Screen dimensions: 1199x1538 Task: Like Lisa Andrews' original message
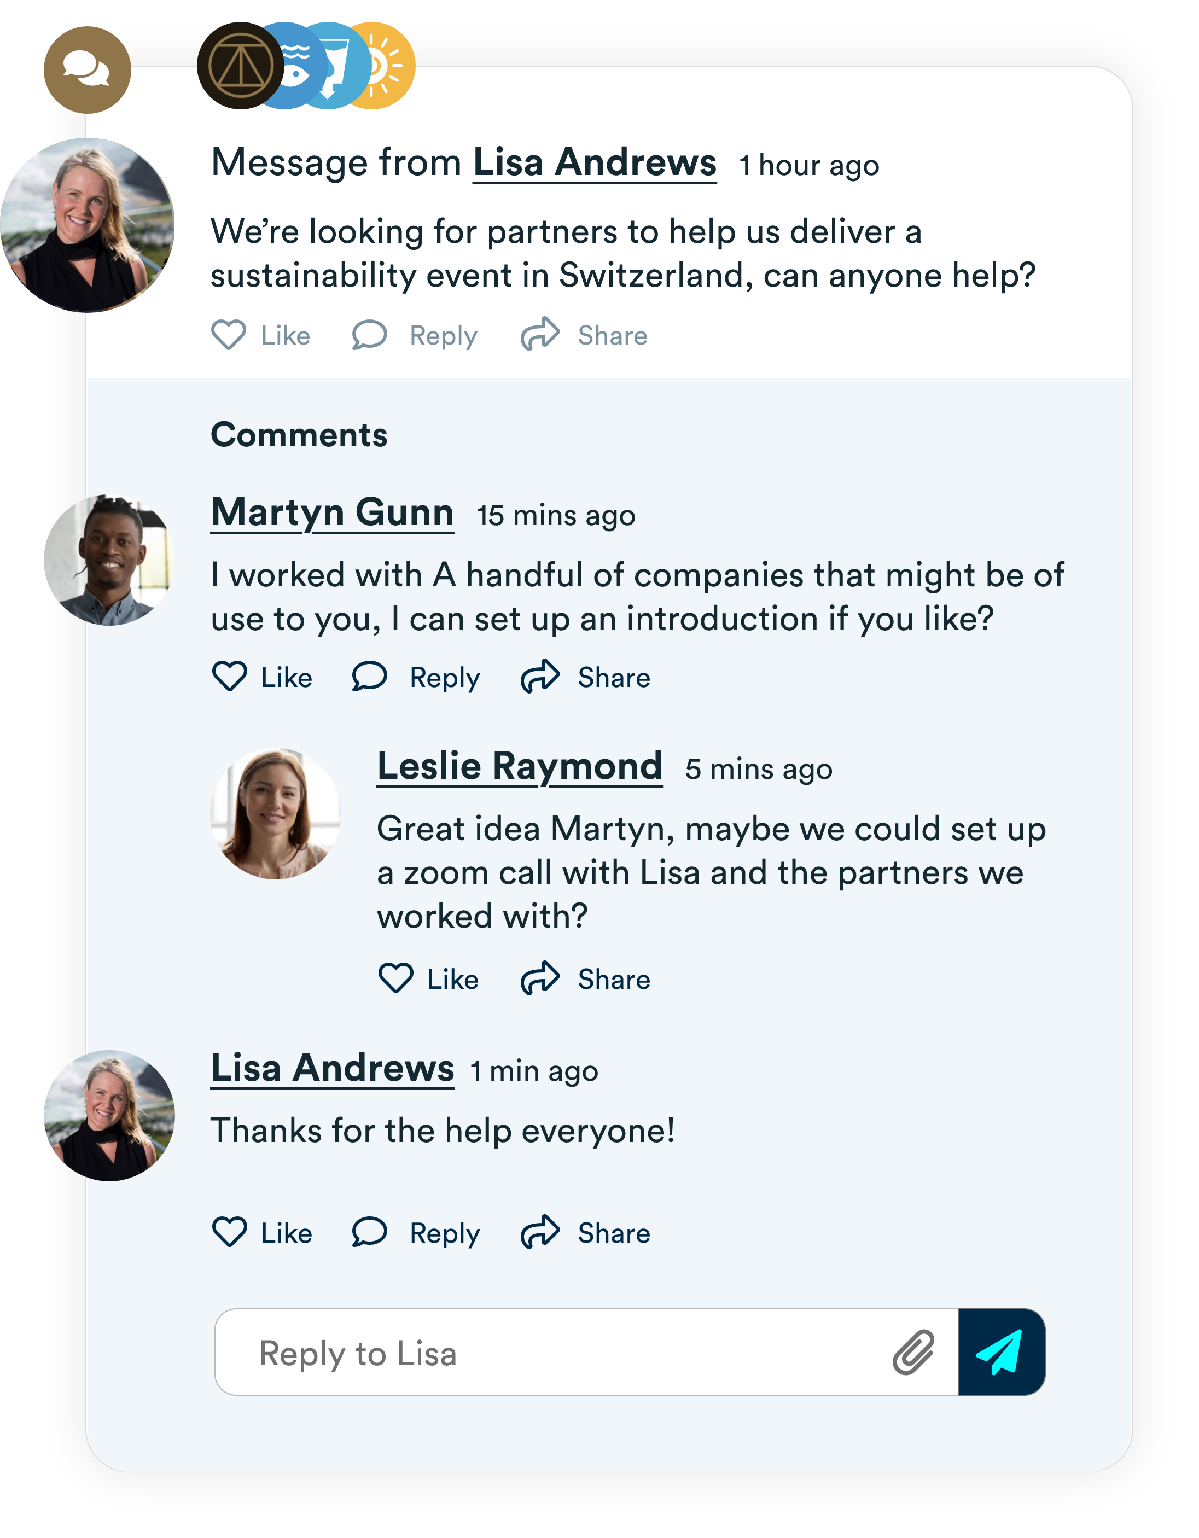tap(261, 335)
